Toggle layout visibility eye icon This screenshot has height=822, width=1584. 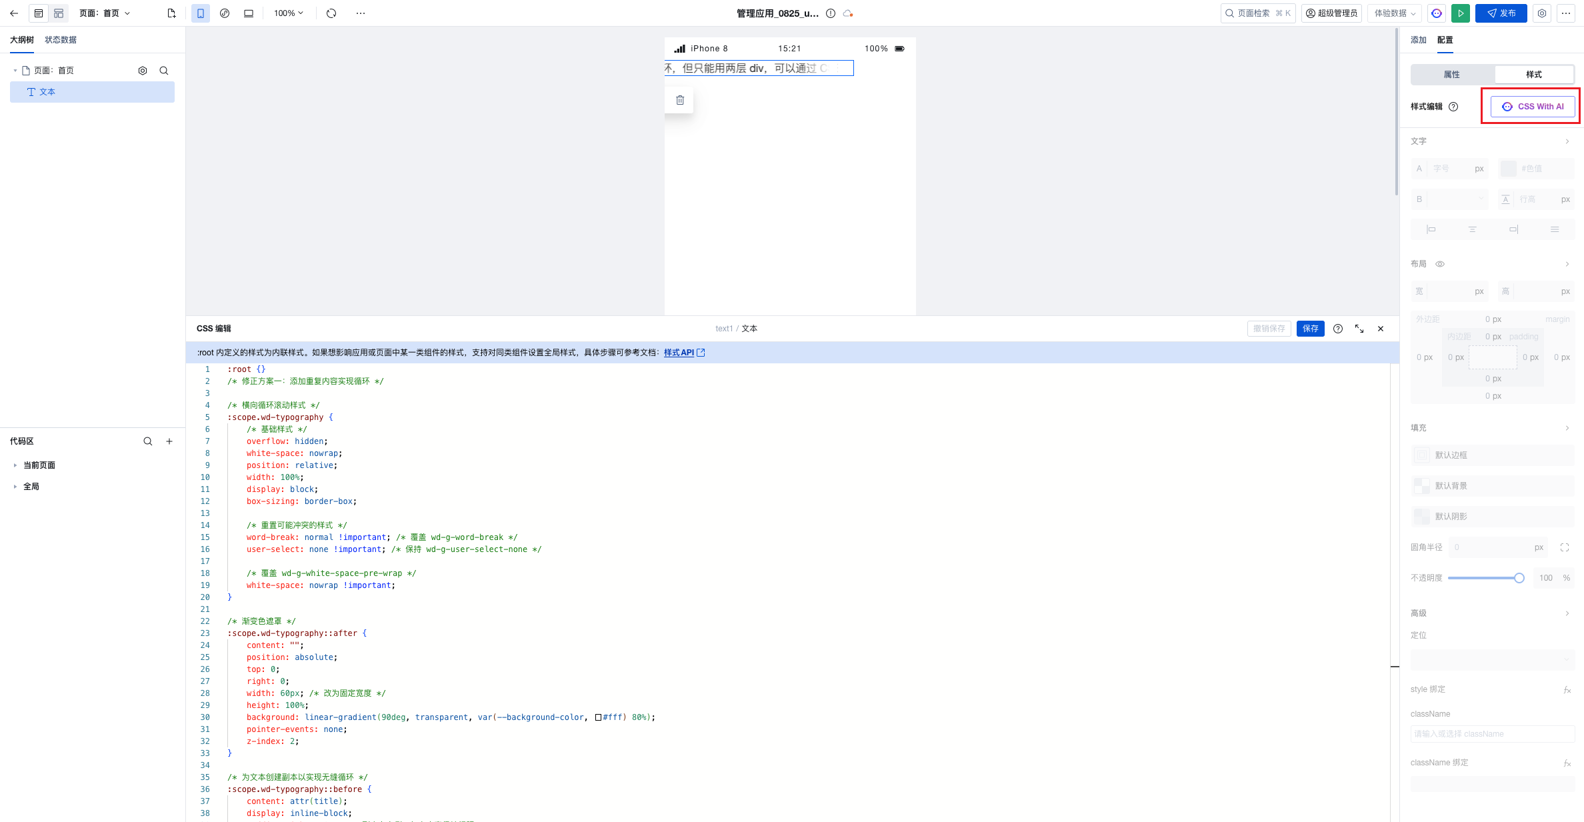click(x=1440, y=264)
